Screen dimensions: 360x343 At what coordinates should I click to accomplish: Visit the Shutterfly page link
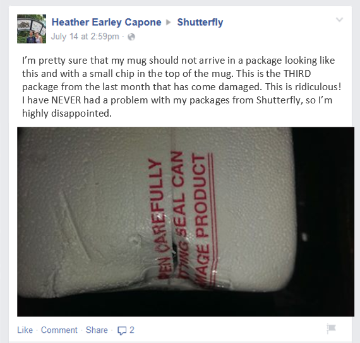click(200, 22)
